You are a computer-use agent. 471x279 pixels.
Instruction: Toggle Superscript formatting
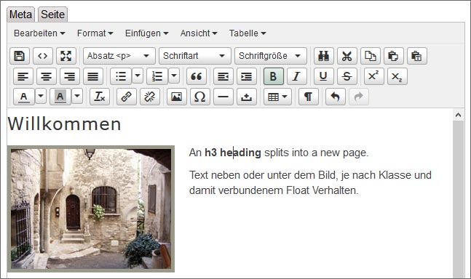click(x=373, y=76)
